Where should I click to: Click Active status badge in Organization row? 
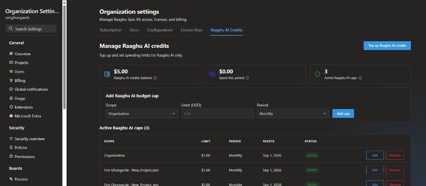312,155
